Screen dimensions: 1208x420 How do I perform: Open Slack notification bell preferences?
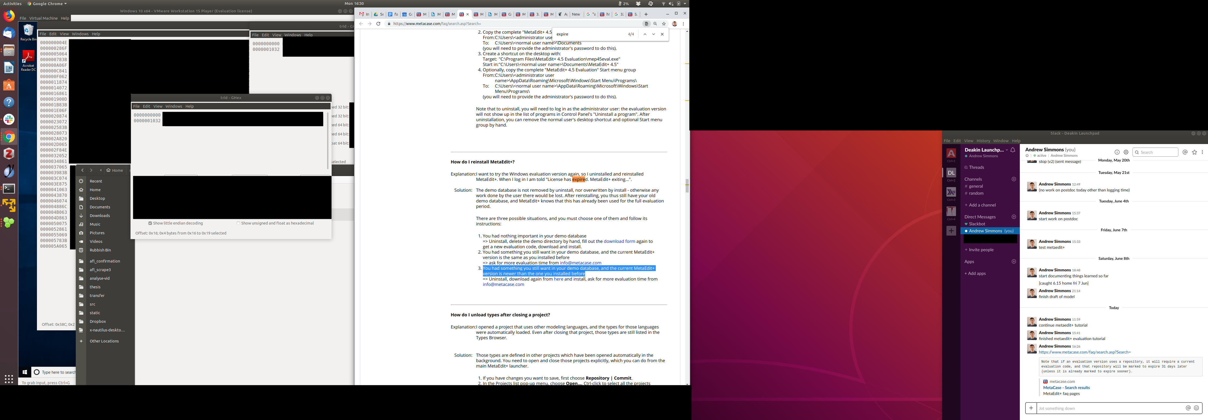point(1013,150)
